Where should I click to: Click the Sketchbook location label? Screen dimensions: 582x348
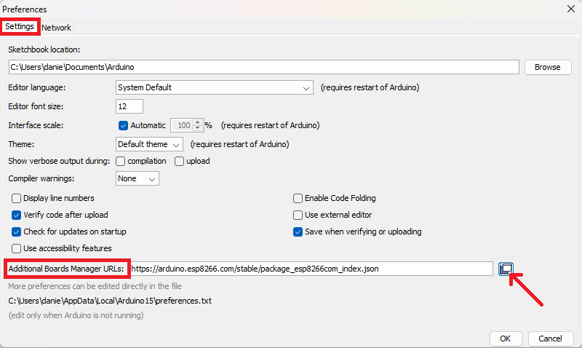(44, 50)
